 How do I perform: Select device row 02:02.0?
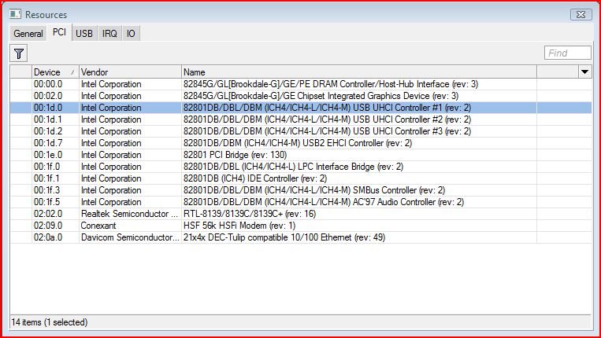tap(301, 214)
